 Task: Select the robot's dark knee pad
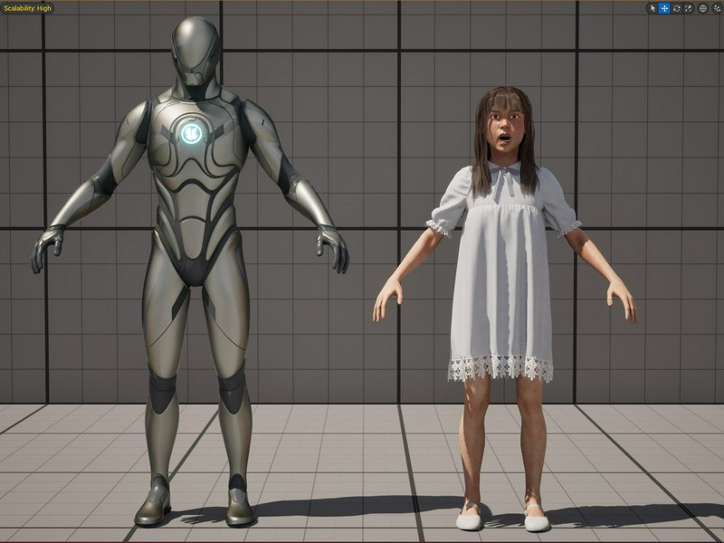[163, 392]
